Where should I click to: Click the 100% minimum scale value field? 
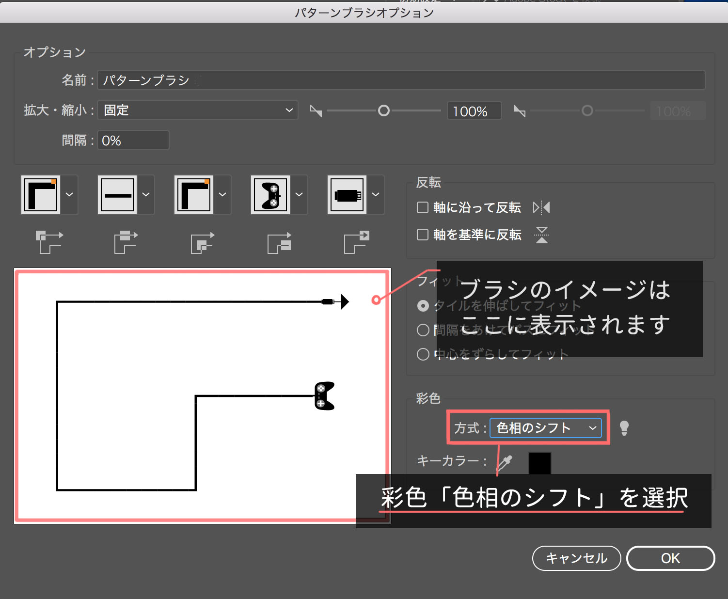coord(474,111)
